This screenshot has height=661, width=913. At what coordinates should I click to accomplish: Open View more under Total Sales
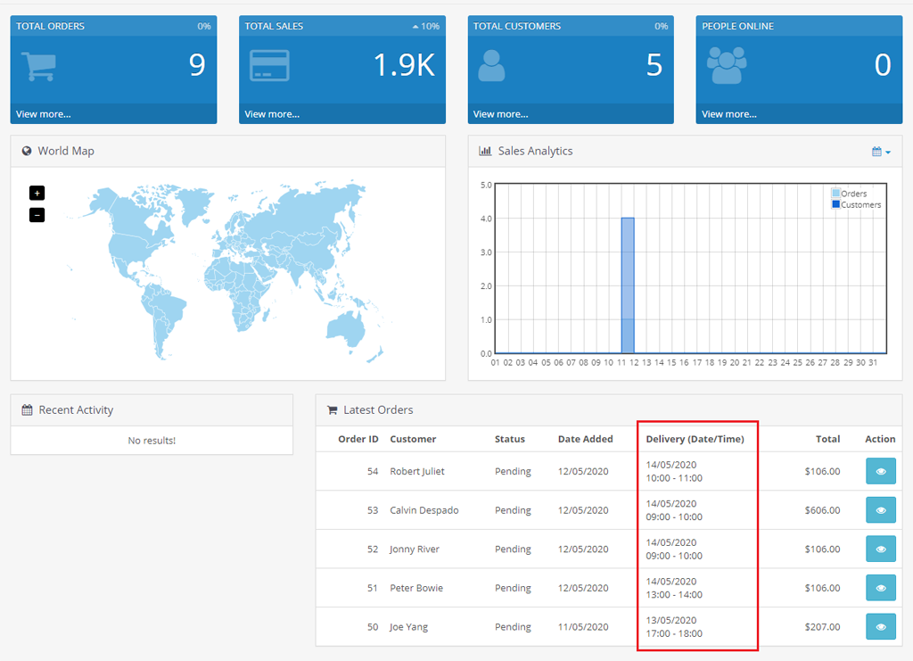[x=272, y=114]
